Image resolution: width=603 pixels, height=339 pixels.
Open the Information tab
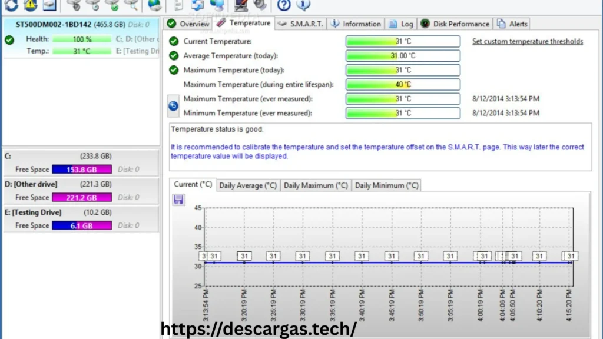356,24
